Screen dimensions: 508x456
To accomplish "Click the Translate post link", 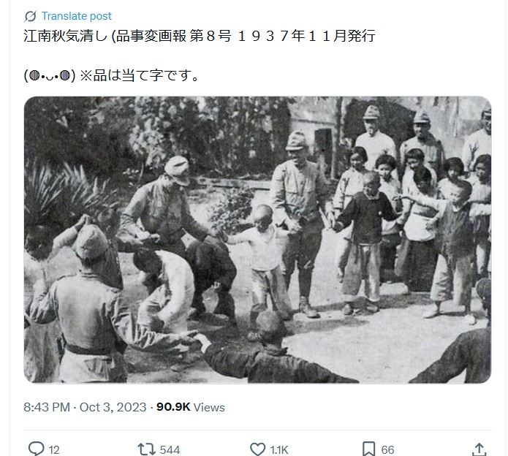I will pyautogui.click(x=77, y=16).
